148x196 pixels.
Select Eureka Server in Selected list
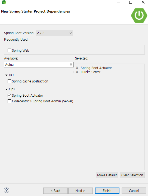(91, 72)
